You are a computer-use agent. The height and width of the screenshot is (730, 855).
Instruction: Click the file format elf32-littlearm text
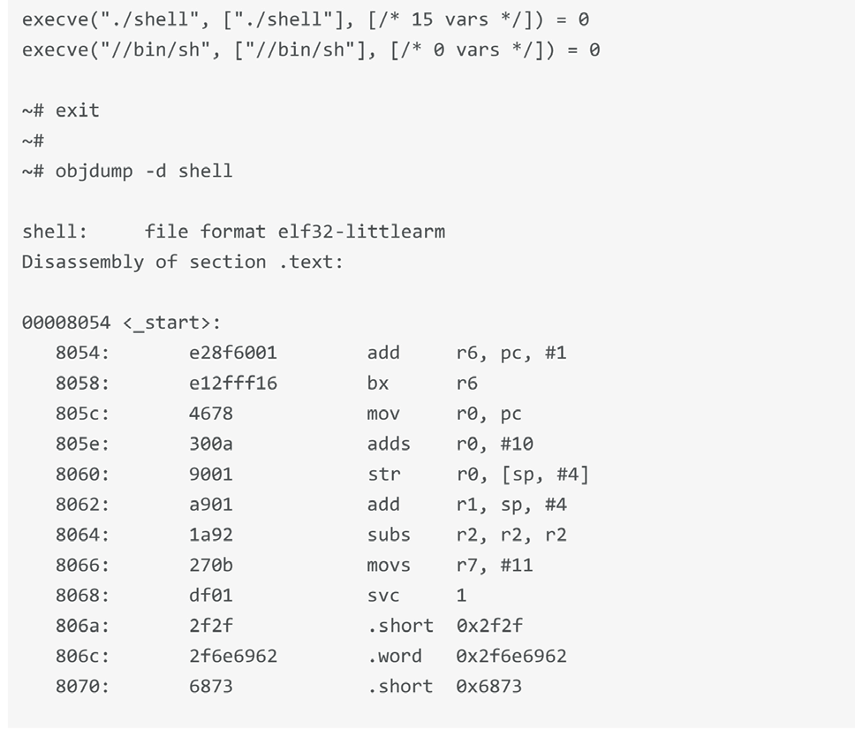(x=294, y=232)
